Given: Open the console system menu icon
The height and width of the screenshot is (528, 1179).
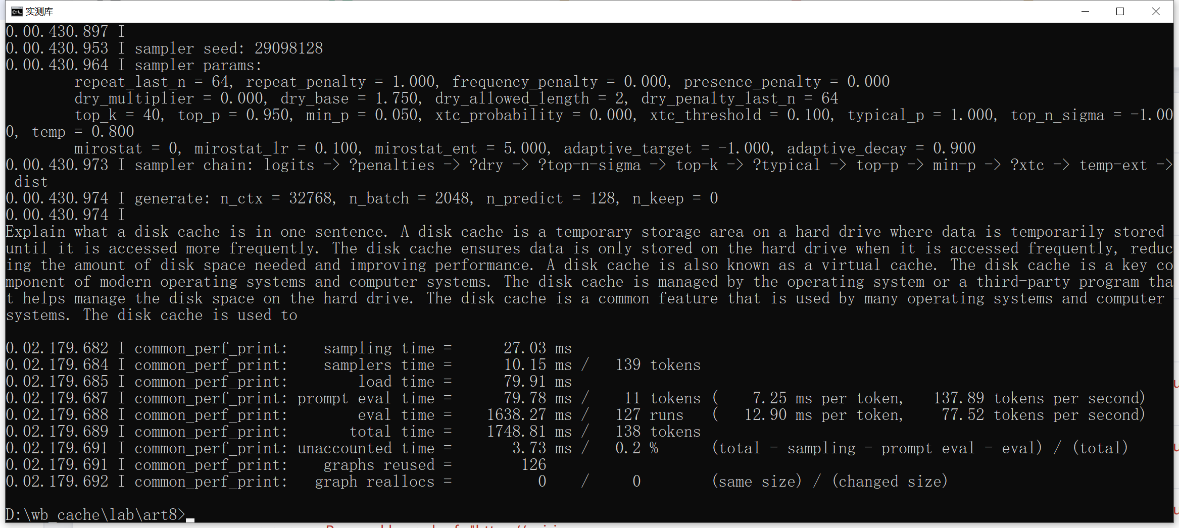Looking at the screenshot, I should point(17,12).
